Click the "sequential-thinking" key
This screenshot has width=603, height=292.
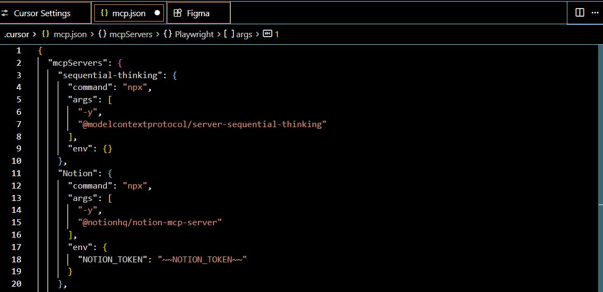tap(111, 75)
